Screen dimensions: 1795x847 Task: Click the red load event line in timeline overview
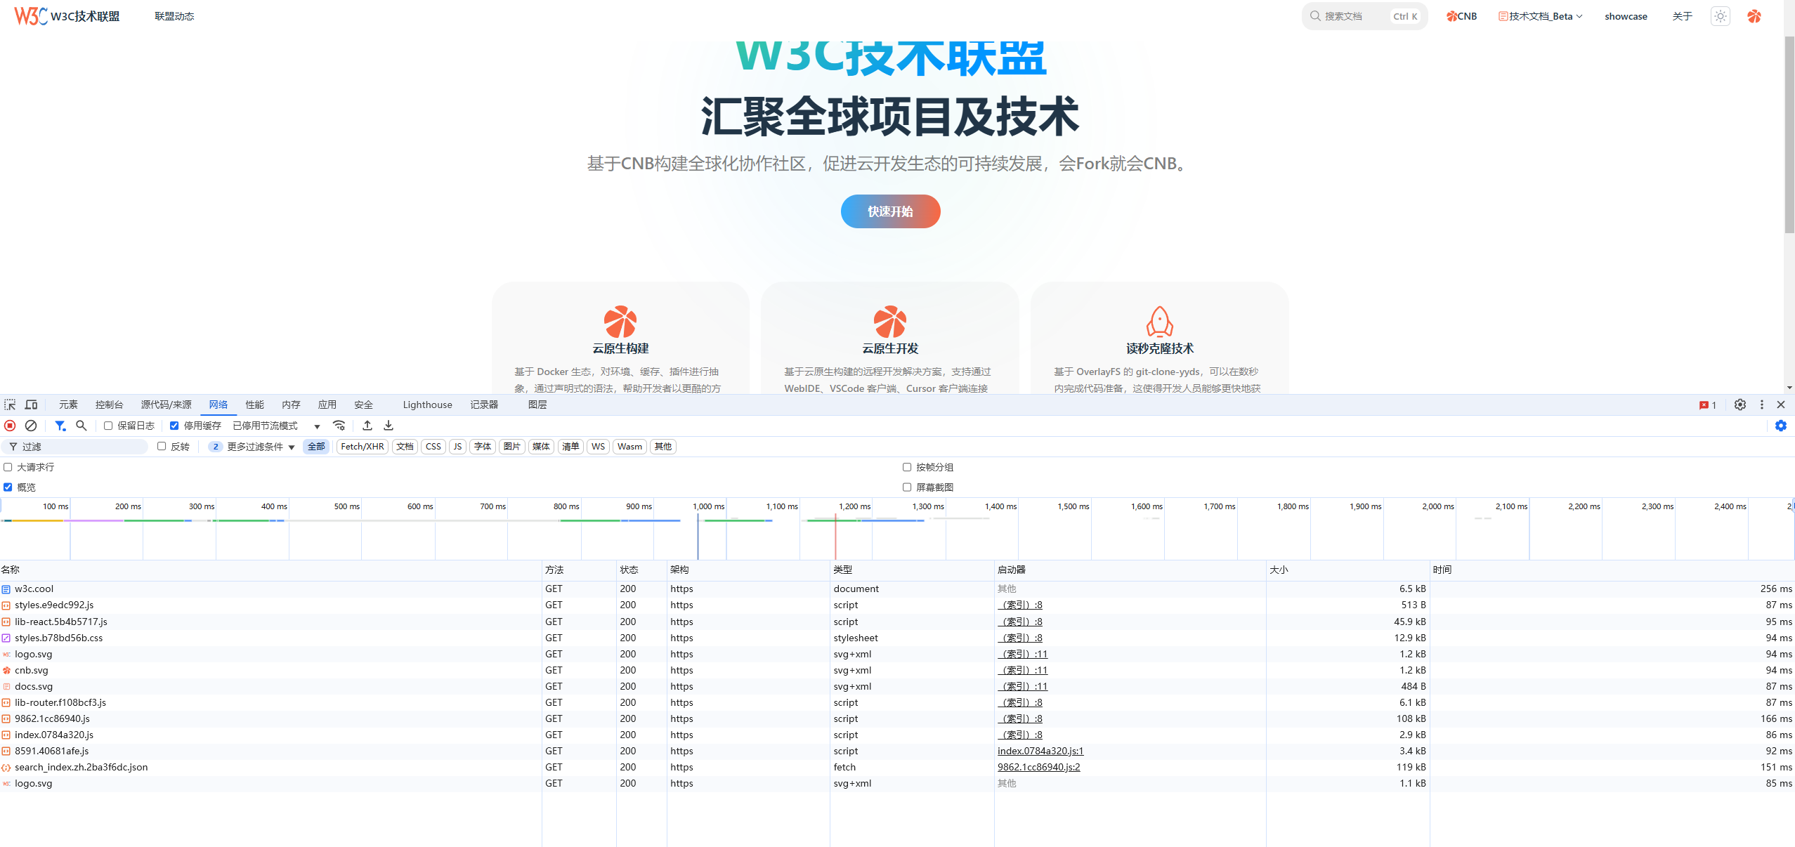point(835,535)
